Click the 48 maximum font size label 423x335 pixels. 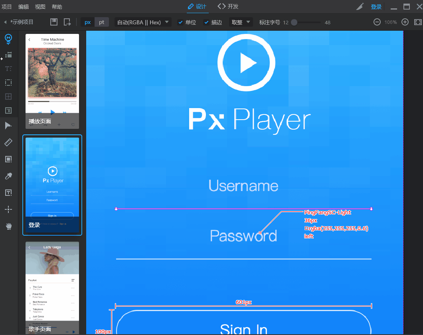(x=328, y=22)
